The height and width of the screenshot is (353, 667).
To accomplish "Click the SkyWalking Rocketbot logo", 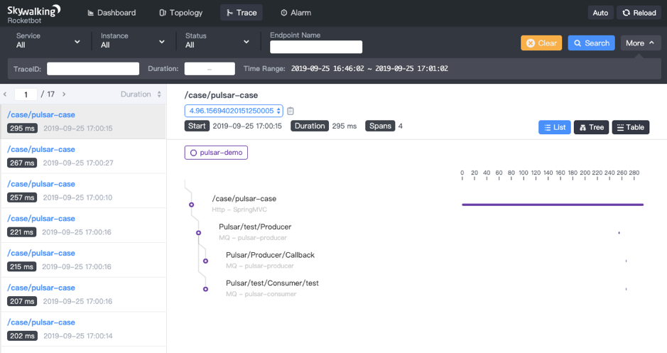I will pyautogui.click(x=33, y=13).
